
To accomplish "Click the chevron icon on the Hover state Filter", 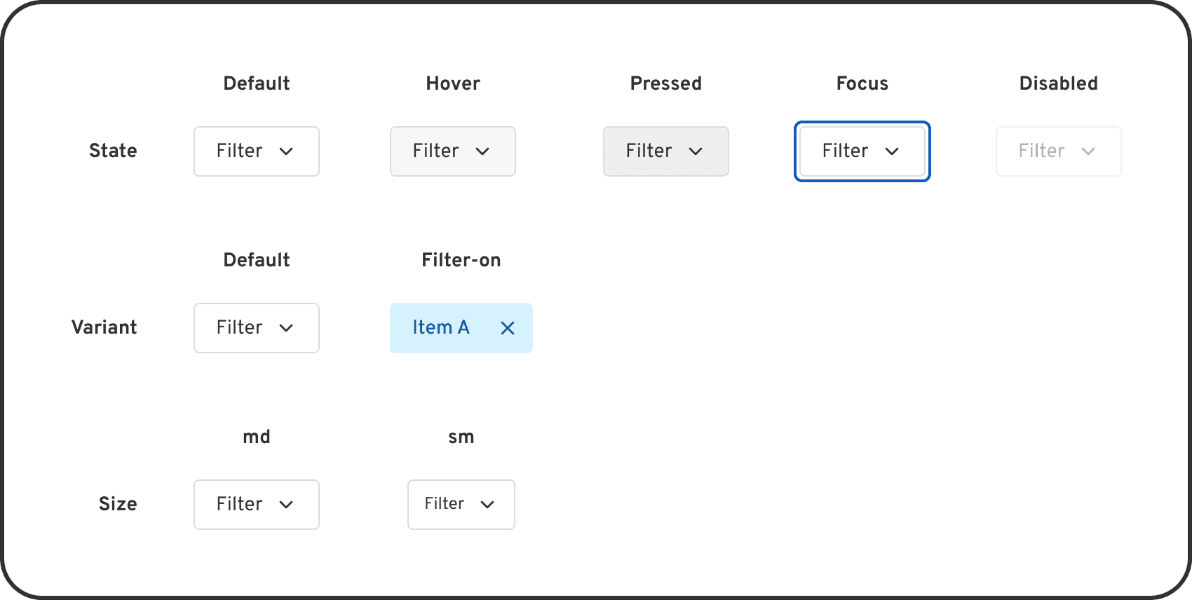I will tap(485, 151).
